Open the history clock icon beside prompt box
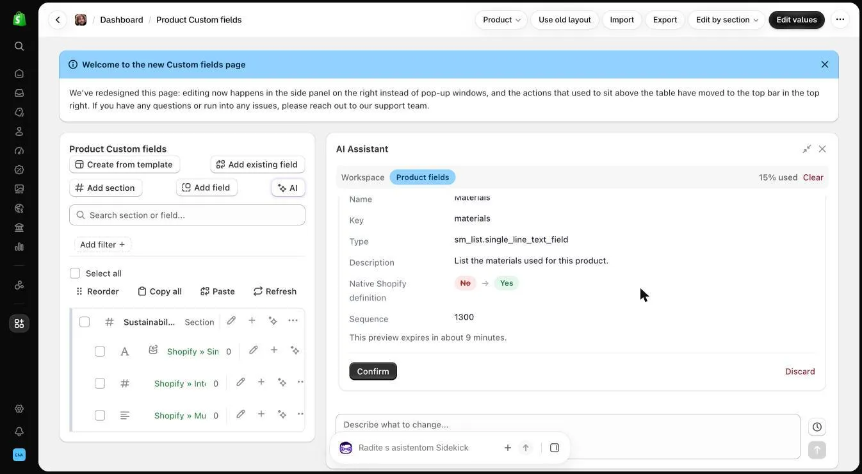The height and width of the screenshot is (474, 862). (817, 427)
